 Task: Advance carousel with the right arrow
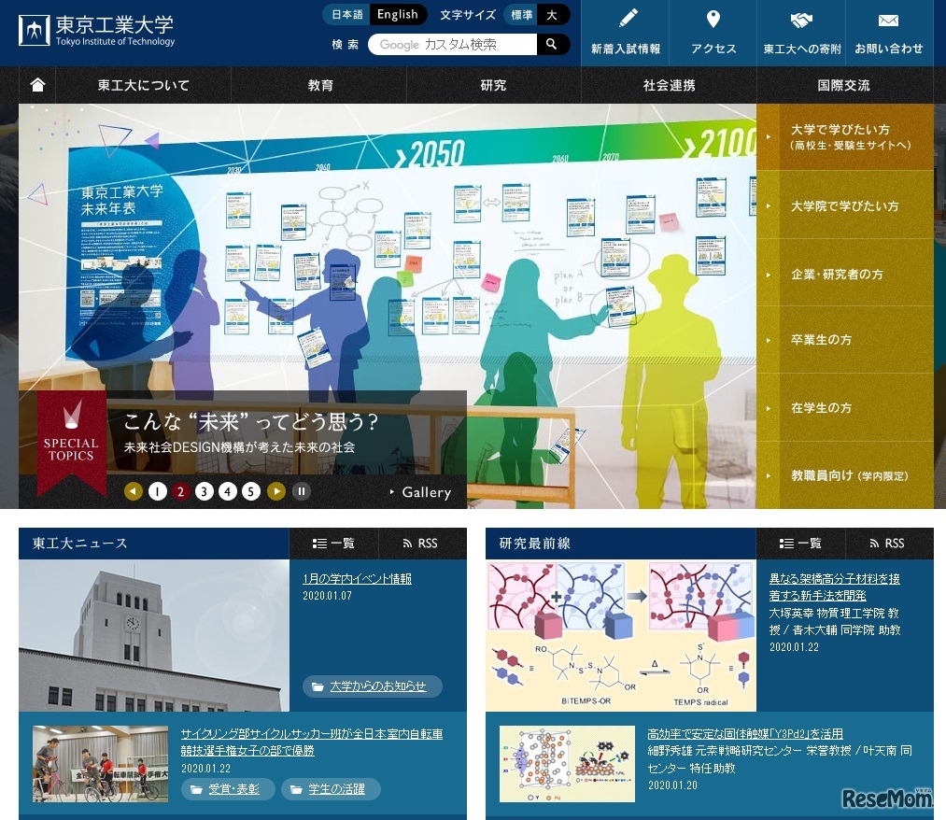(276, 490)
